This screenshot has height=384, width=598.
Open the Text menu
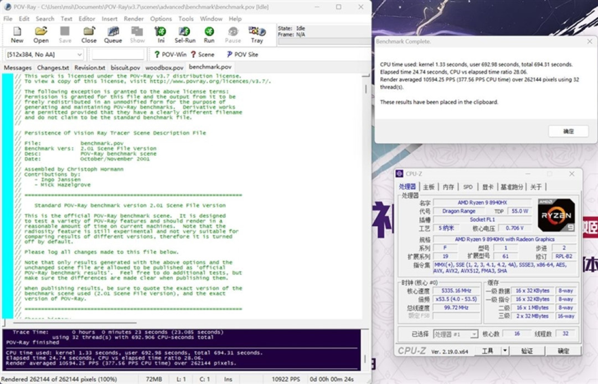coord(66,19)
